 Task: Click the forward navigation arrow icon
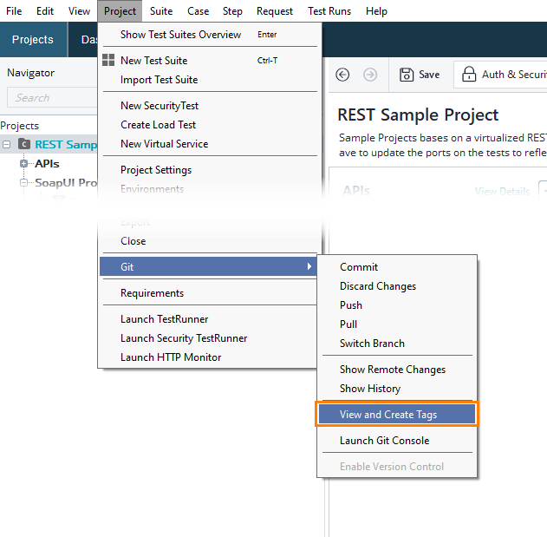(x=370, y=75)
